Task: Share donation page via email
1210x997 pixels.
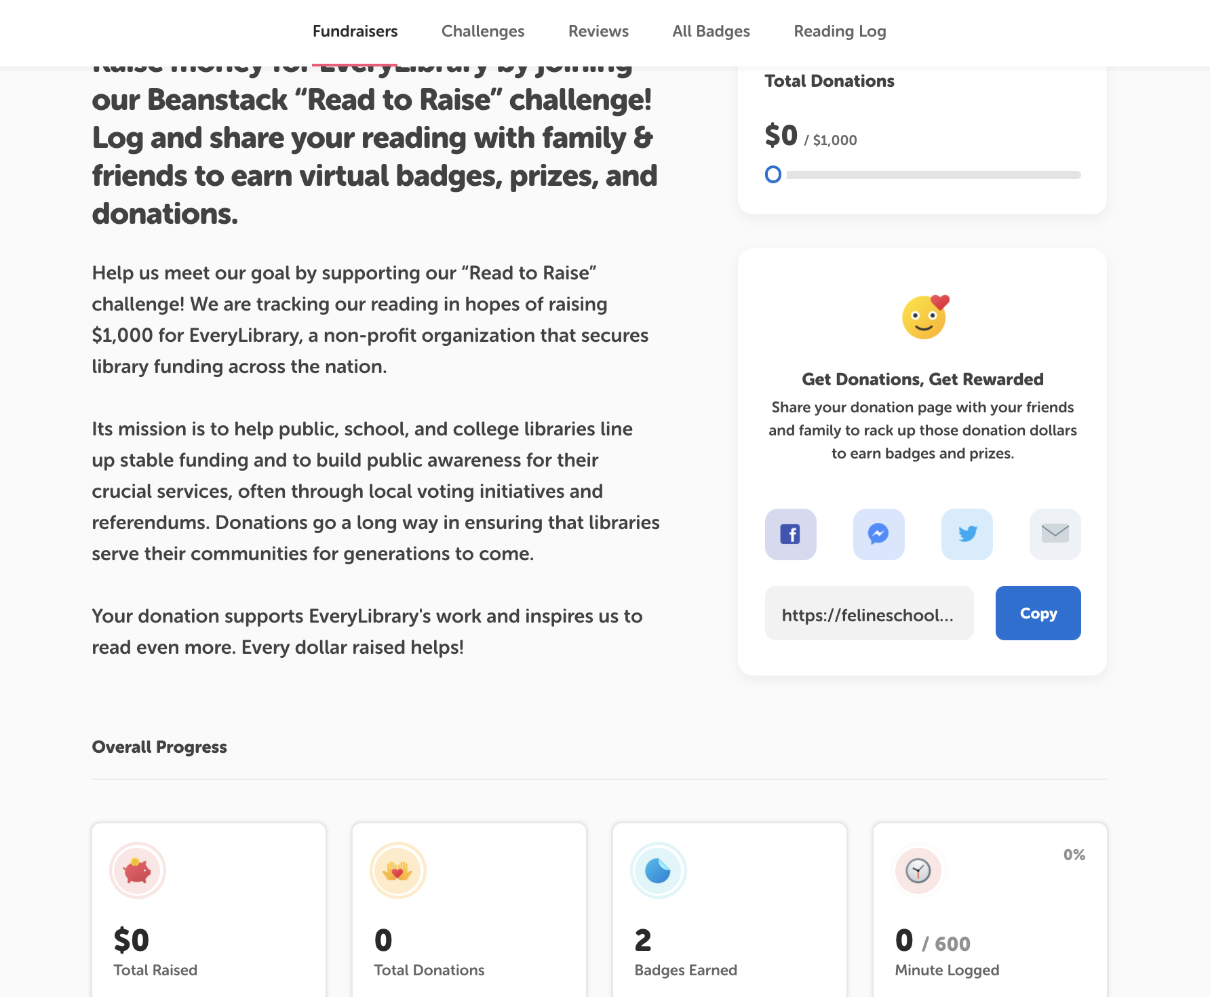Action: [1055, 534]
